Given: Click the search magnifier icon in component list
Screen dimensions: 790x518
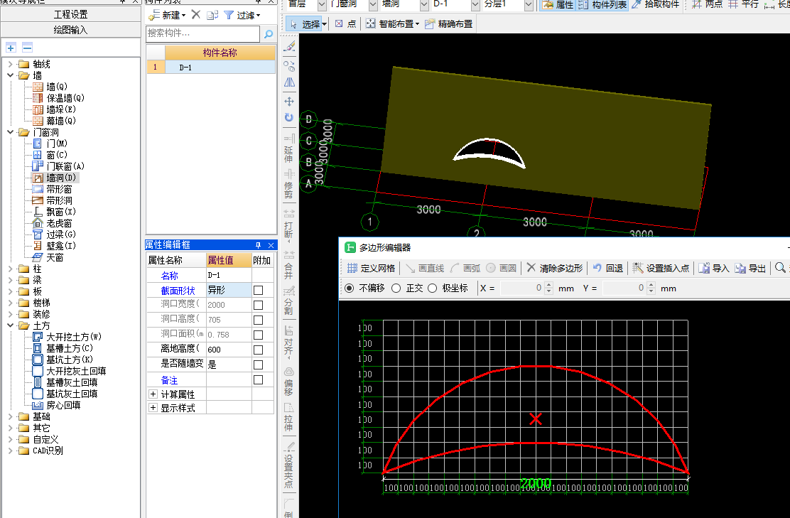Looking at the screenshot, I should click(x=269, y=34).
